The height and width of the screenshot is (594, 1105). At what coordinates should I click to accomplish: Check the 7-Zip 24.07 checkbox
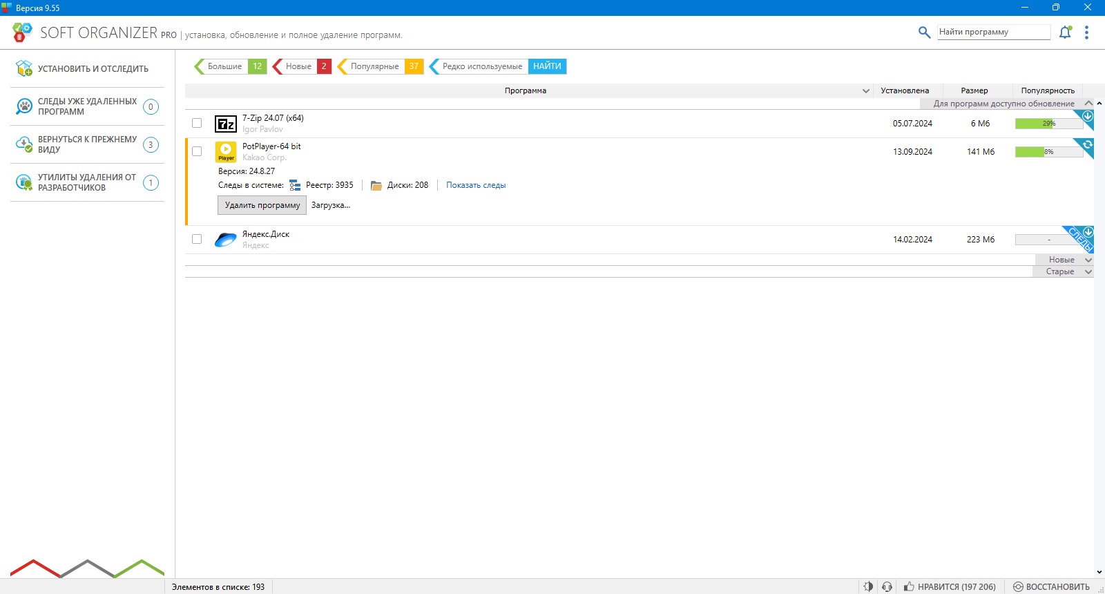197,123
